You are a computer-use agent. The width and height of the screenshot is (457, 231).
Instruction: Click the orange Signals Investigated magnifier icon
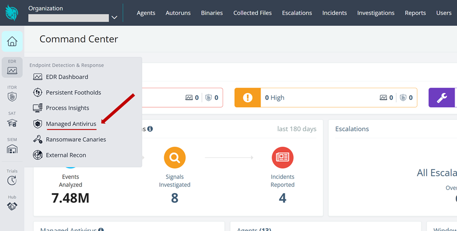coord(174,158)
